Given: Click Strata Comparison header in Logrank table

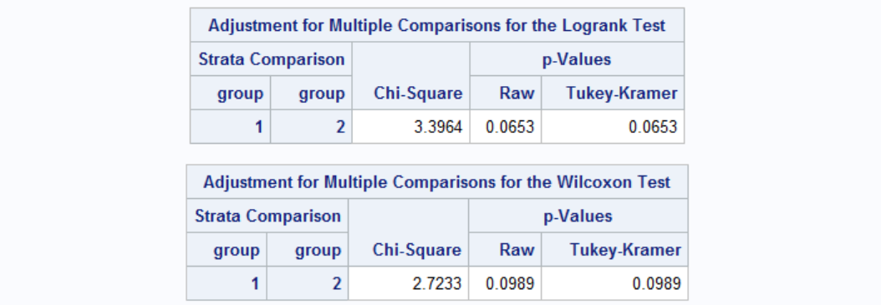Looking at the screenshot, I should tap(272, 59).
